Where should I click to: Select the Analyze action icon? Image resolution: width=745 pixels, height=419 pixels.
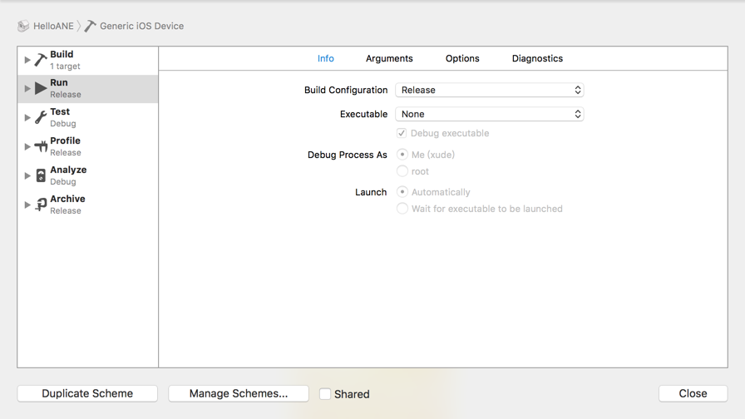pos(41,175)
